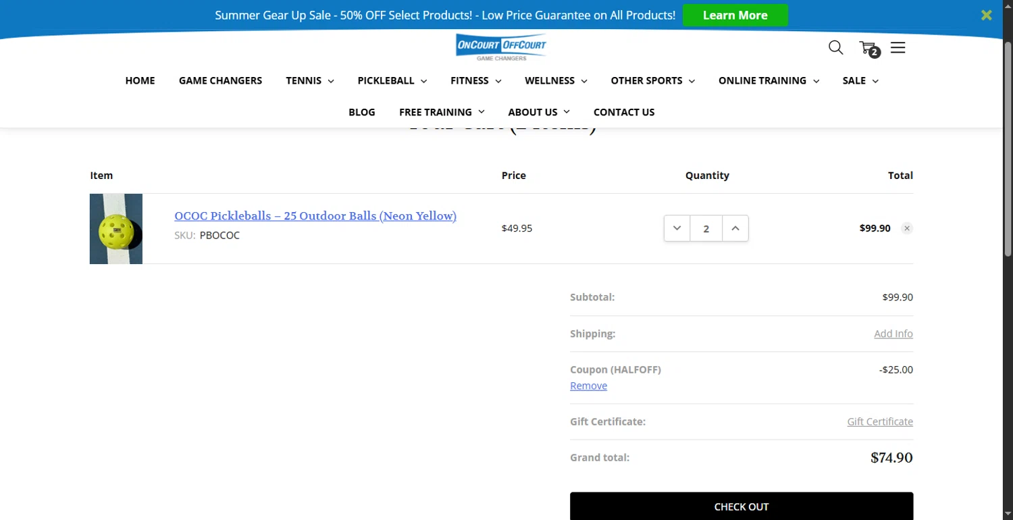
Task: Expand the FREE TRAINING dropdown menu
Action: point(442,112)
